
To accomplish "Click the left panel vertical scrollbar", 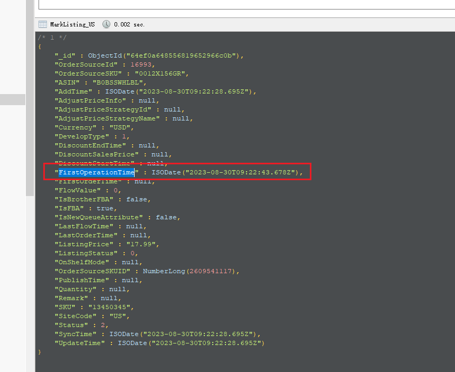I will [x=30, y=98].
